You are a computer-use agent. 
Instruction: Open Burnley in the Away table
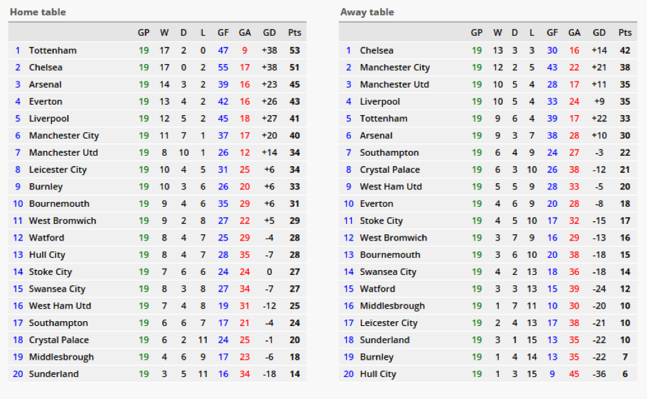coord(377,357)
